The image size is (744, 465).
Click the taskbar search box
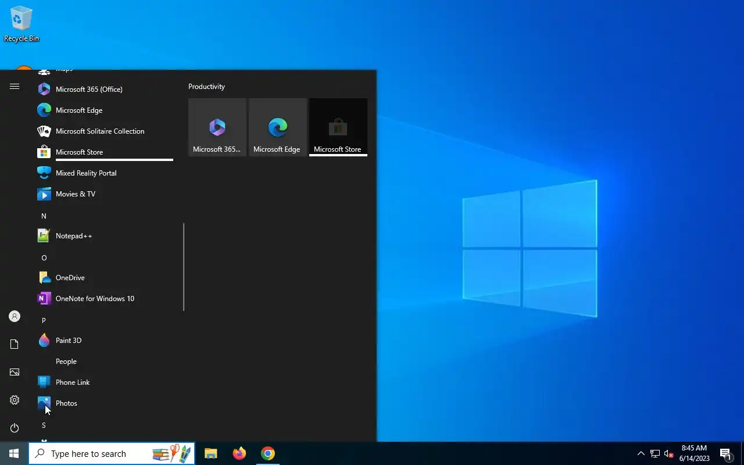pyautogui.click(x=112, y=453)
